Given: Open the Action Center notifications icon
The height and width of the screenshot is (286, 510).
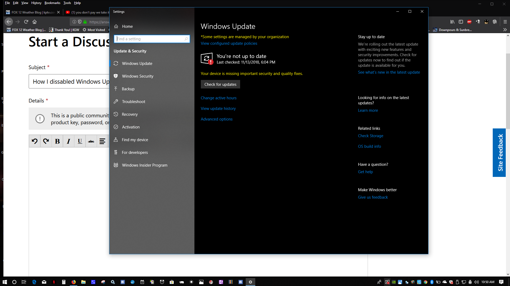Looking at the screenshot, I should pyautogui.click(x=501, y=282).
